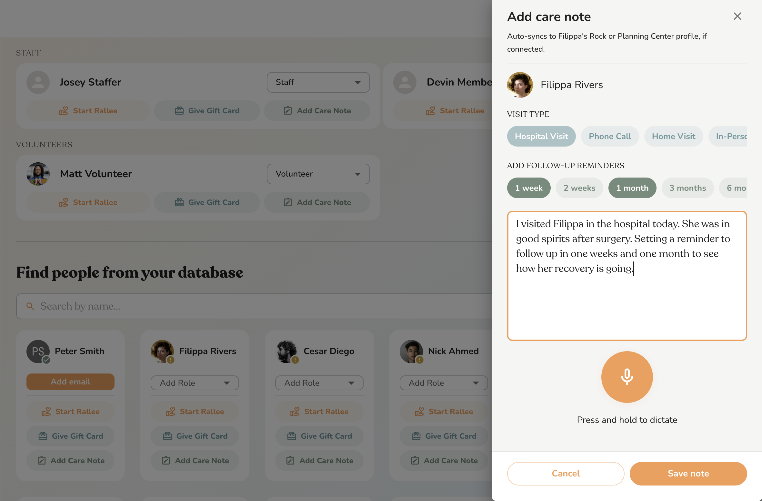Give Gift Card to Peter Smith

tap(70, 436)
